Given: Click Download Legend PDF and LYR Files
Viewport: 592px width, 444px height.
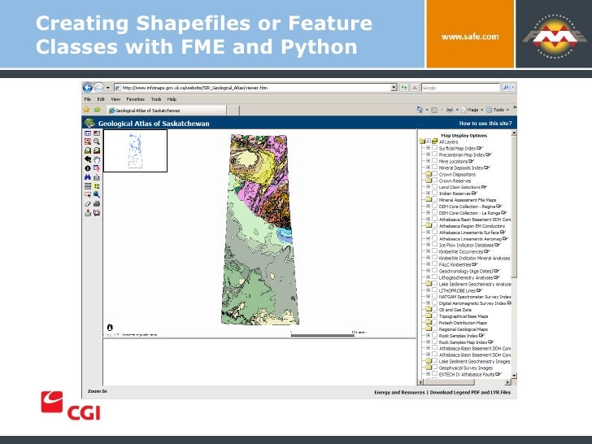Looking at the screenshot, I should click(470, 392).
